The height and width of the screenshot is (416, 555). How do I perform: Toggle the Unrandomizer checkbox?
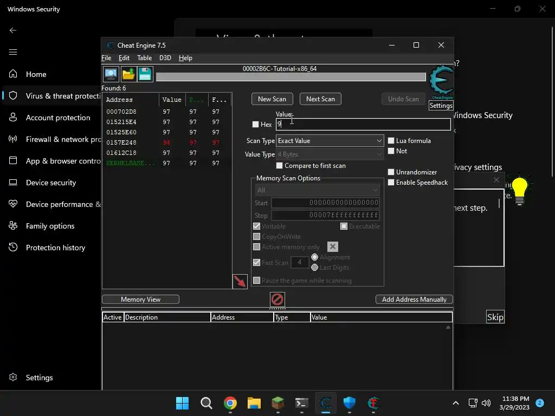[x=391, y=172]
